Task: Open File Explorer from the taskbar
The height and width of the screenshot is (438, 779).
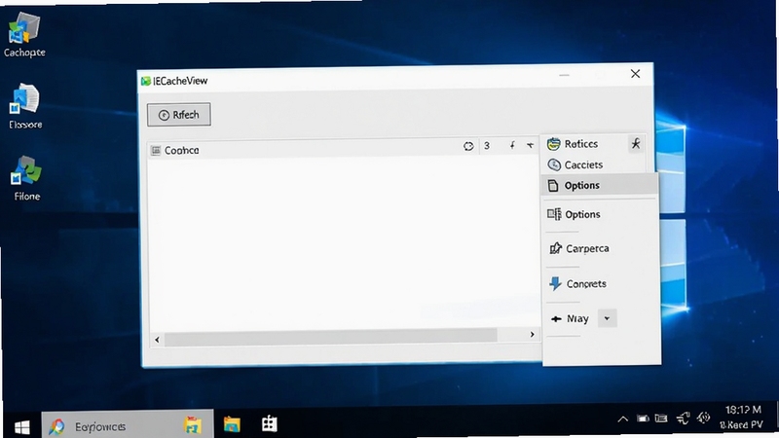Action: point(232,424)
